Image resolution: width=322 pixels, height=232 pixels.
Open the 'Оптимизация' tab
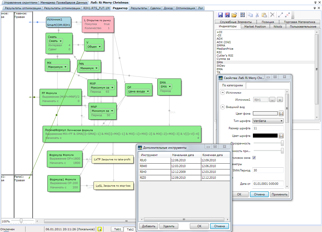(185, 8)
